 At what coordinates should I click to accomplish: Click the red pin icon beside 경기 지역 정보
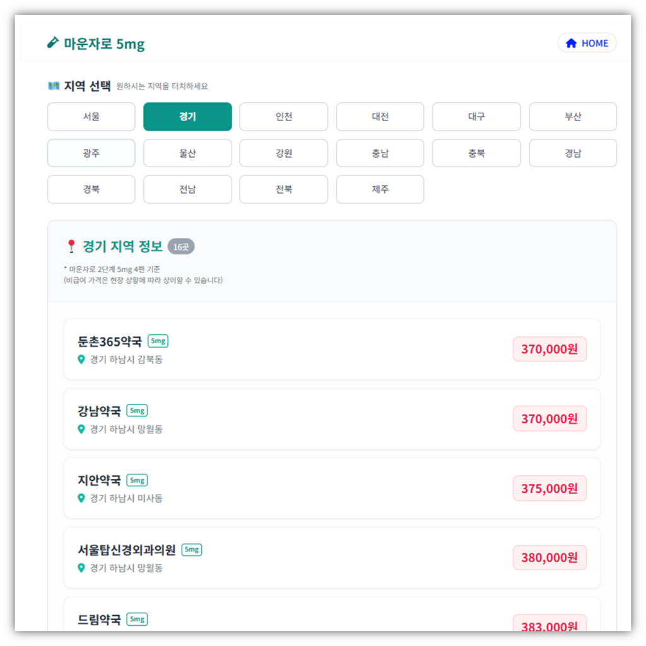71,245
